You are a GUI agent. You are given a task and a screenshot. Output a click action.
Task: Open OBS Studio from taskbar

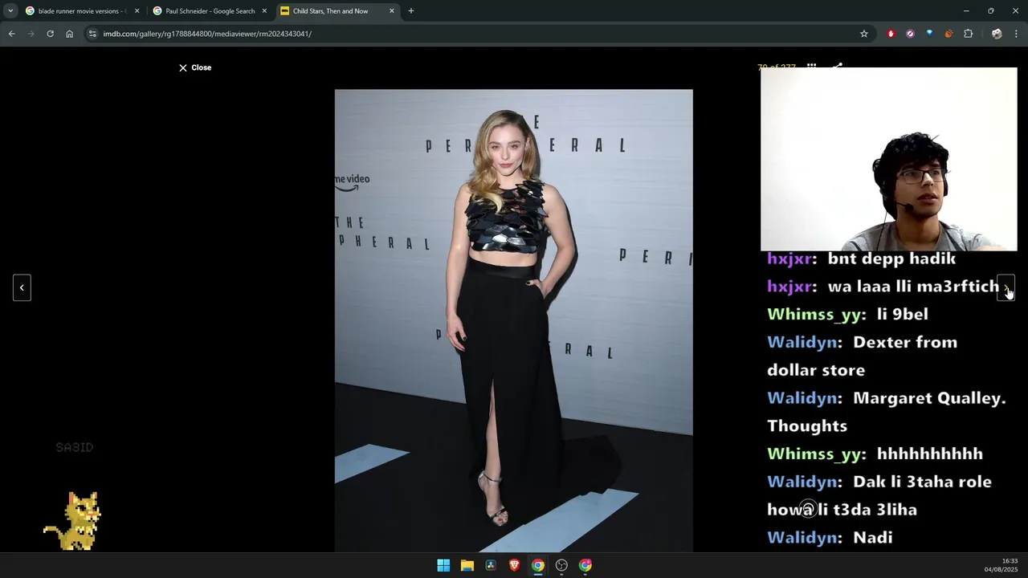561,565
